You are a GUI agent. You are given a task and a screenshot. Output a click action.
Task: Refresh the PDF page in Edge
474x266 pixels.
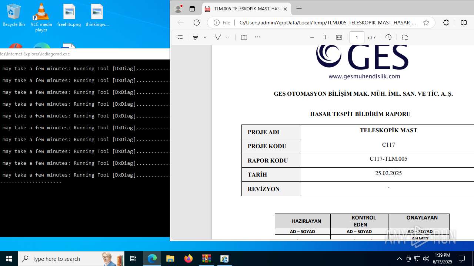pyautogui.click(x=197, y=23)
